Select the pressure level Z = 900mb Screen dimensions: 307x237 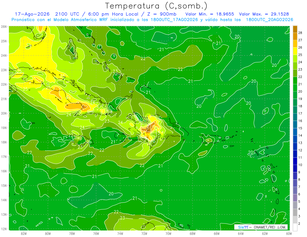(161, 14)
